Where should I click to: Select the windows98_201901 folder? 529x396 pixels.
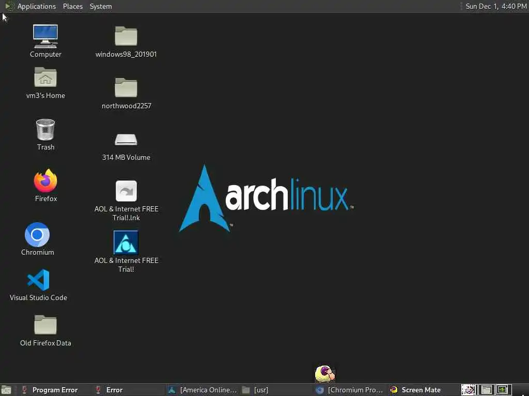(x=126, y=42)
